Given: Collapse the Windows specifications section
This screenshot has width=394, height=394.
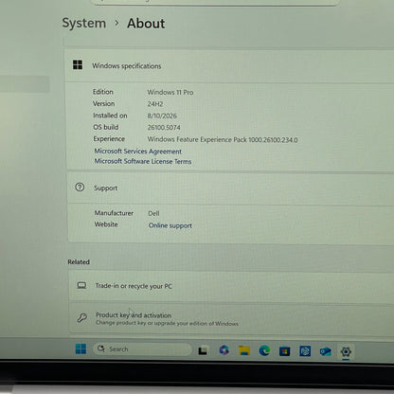Looking at the screenshot, I should pyautogui.click(x=229, y=65).
